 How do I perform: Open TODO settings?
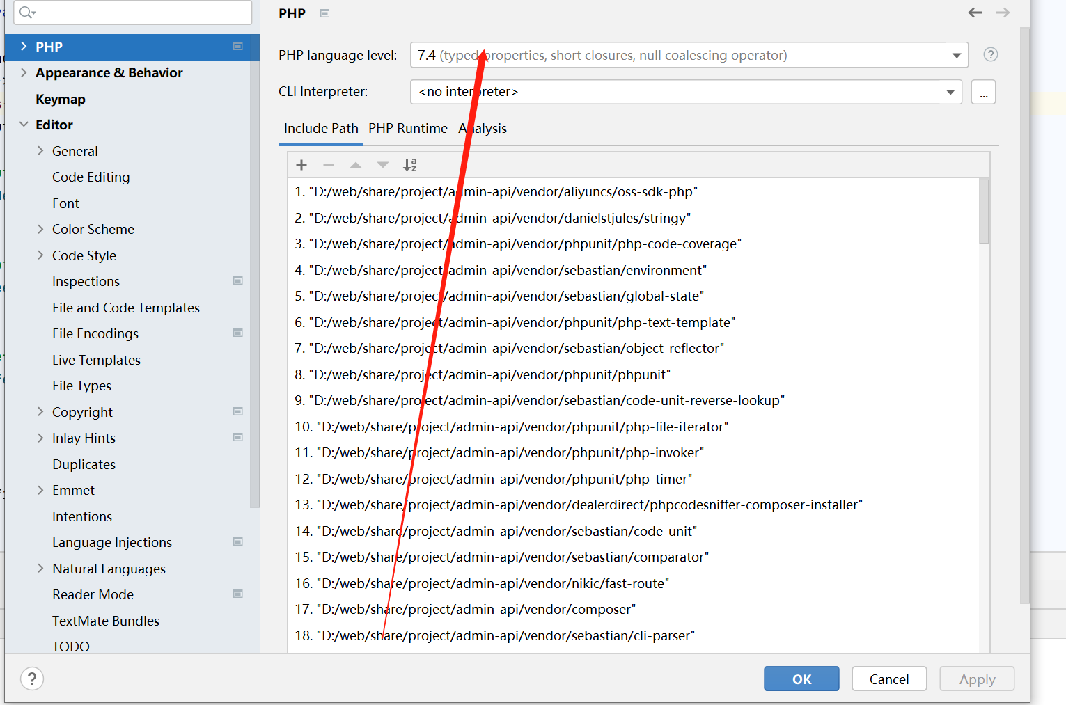(71, 647)
